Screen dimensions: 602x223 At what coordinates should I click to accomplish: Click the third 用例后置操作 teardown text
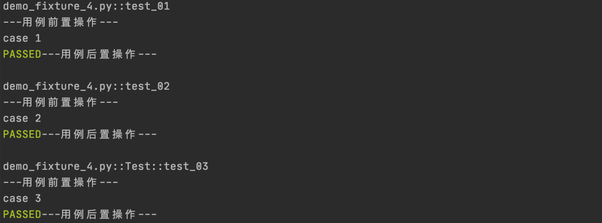click(x=99, y=214)
